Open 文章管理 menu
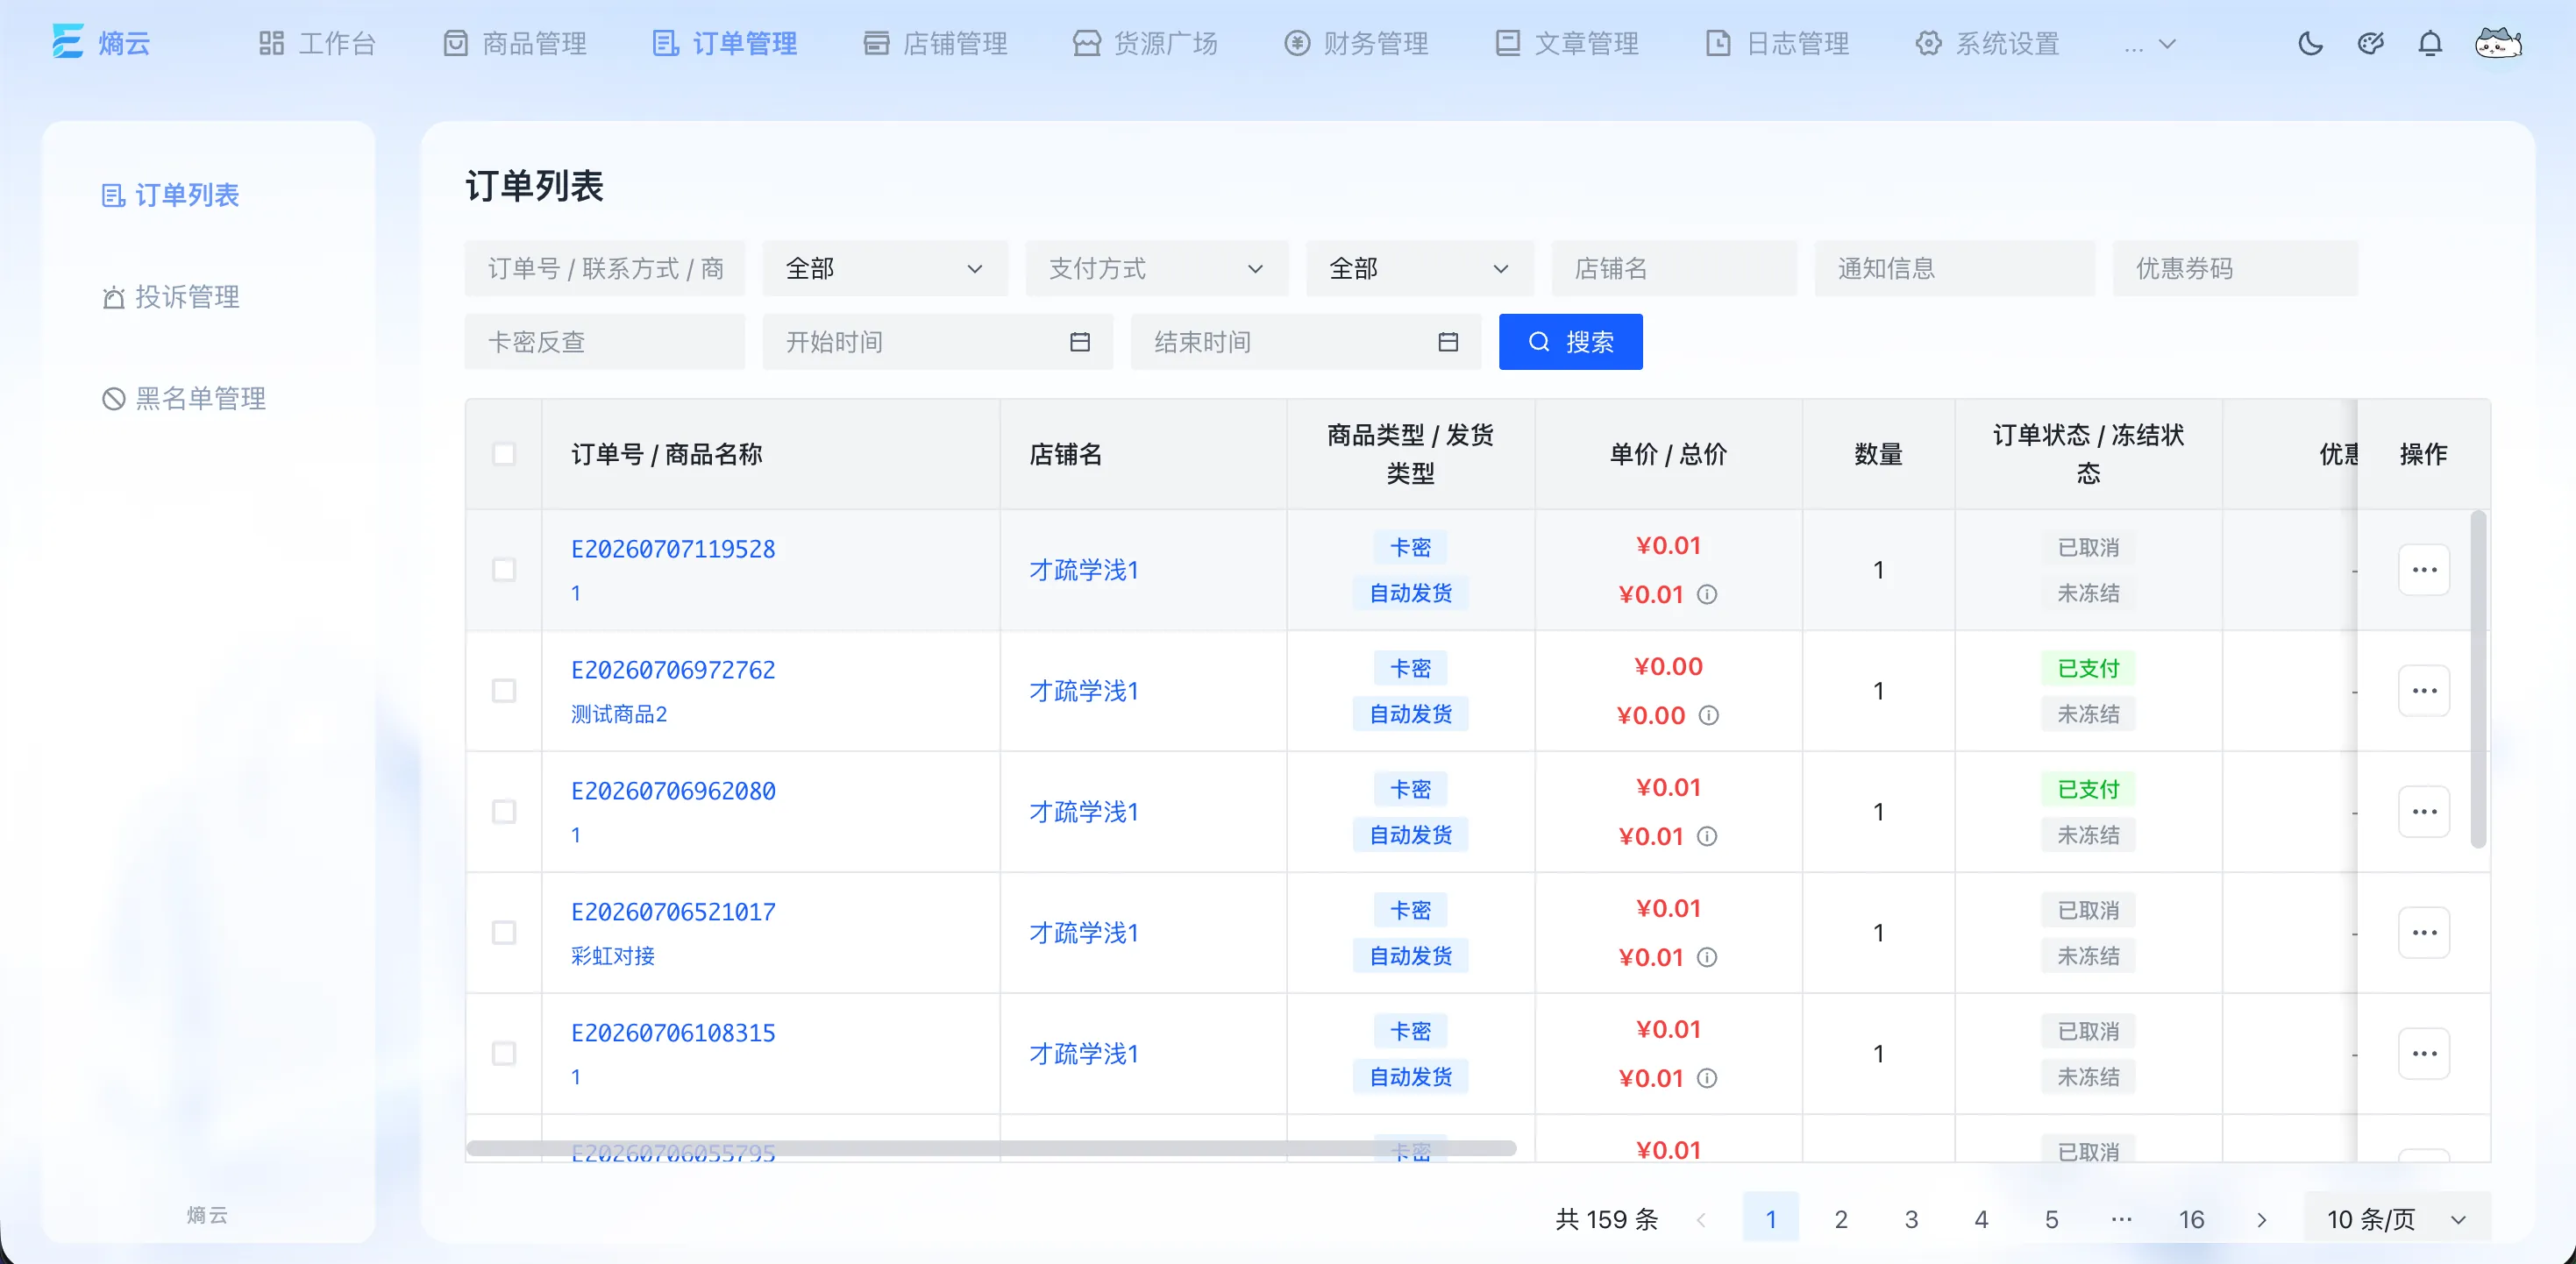Viewport: 2576px width, 1264px height. point(1567,44)
